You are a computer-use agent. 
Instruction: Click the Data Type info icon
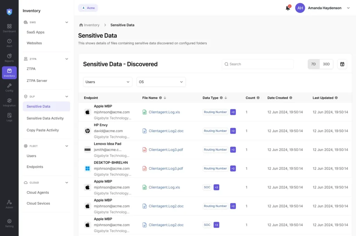pos(221,98)
